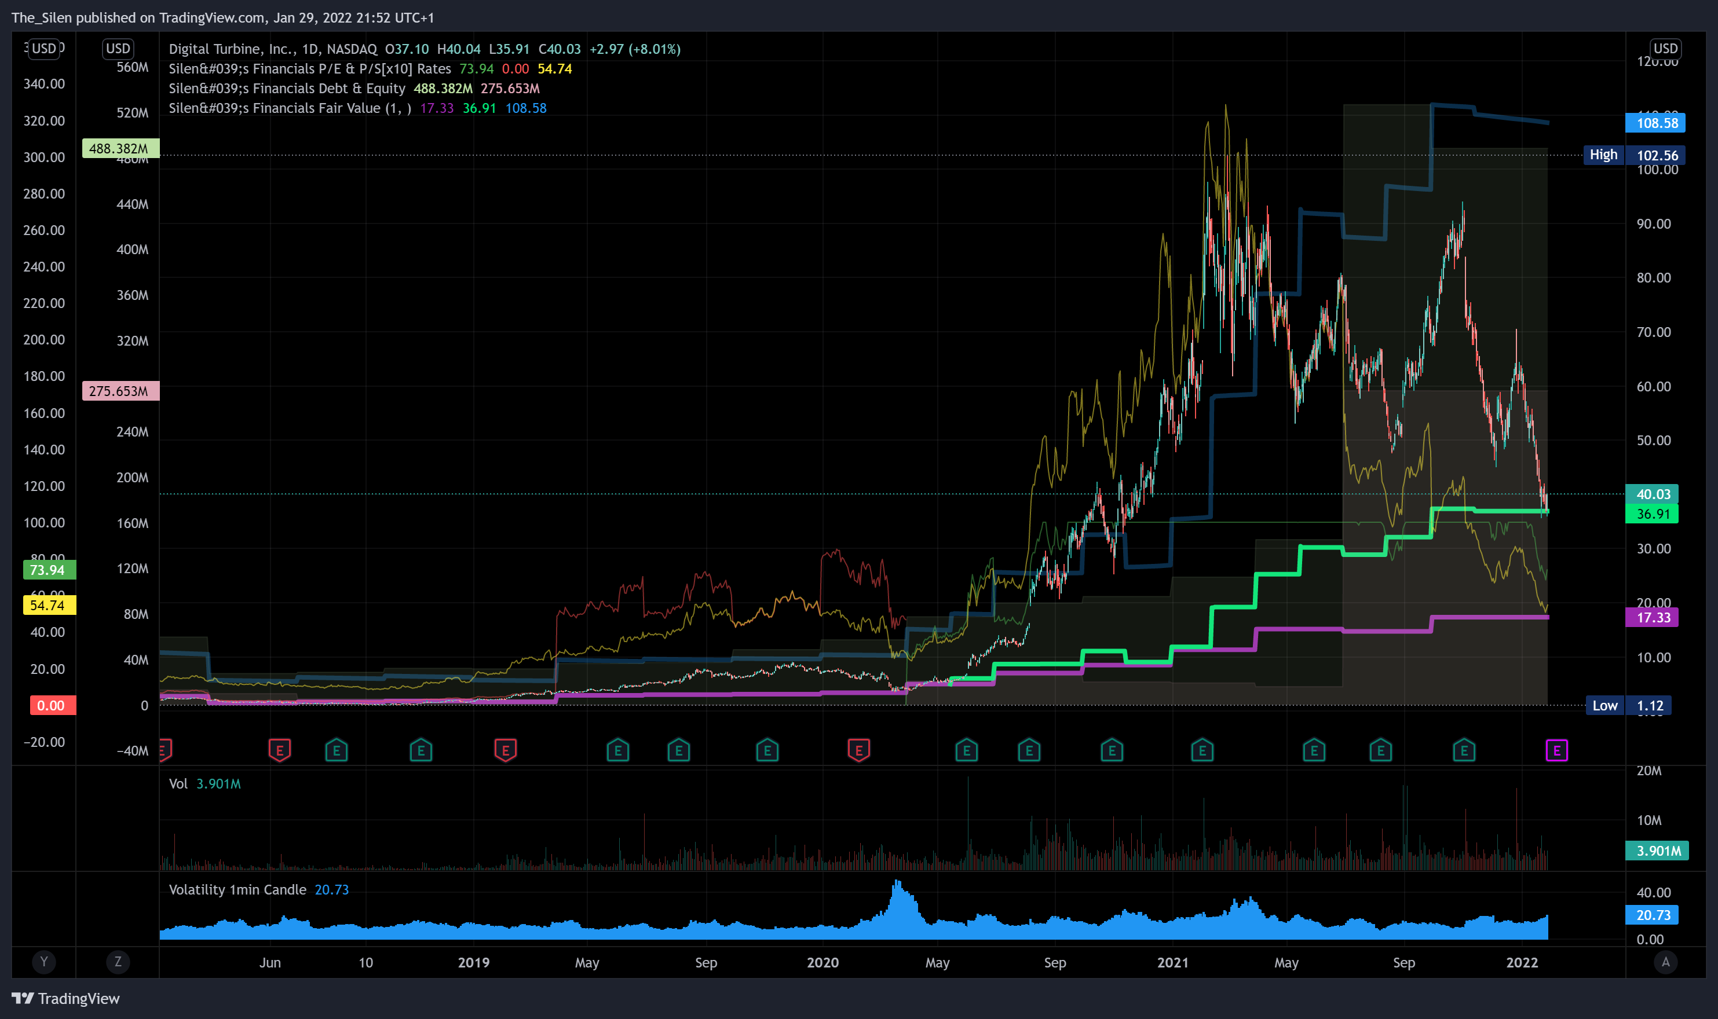Click the 2019 label on time axis

click(474, 962)
